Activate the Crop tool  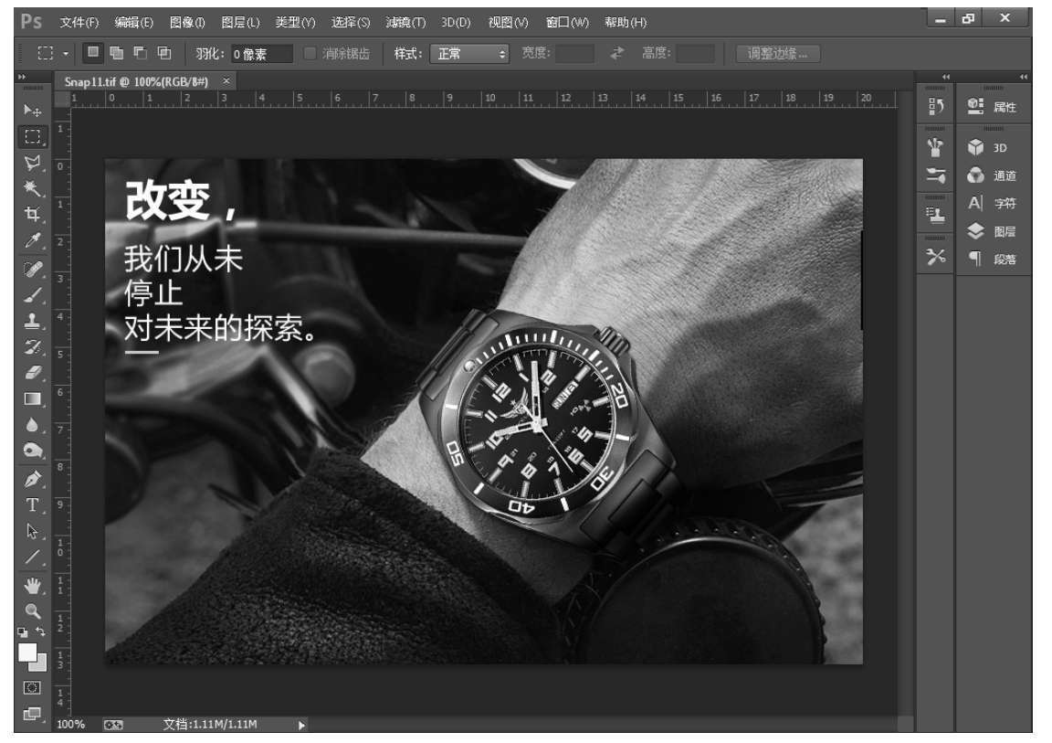(32, 215)
